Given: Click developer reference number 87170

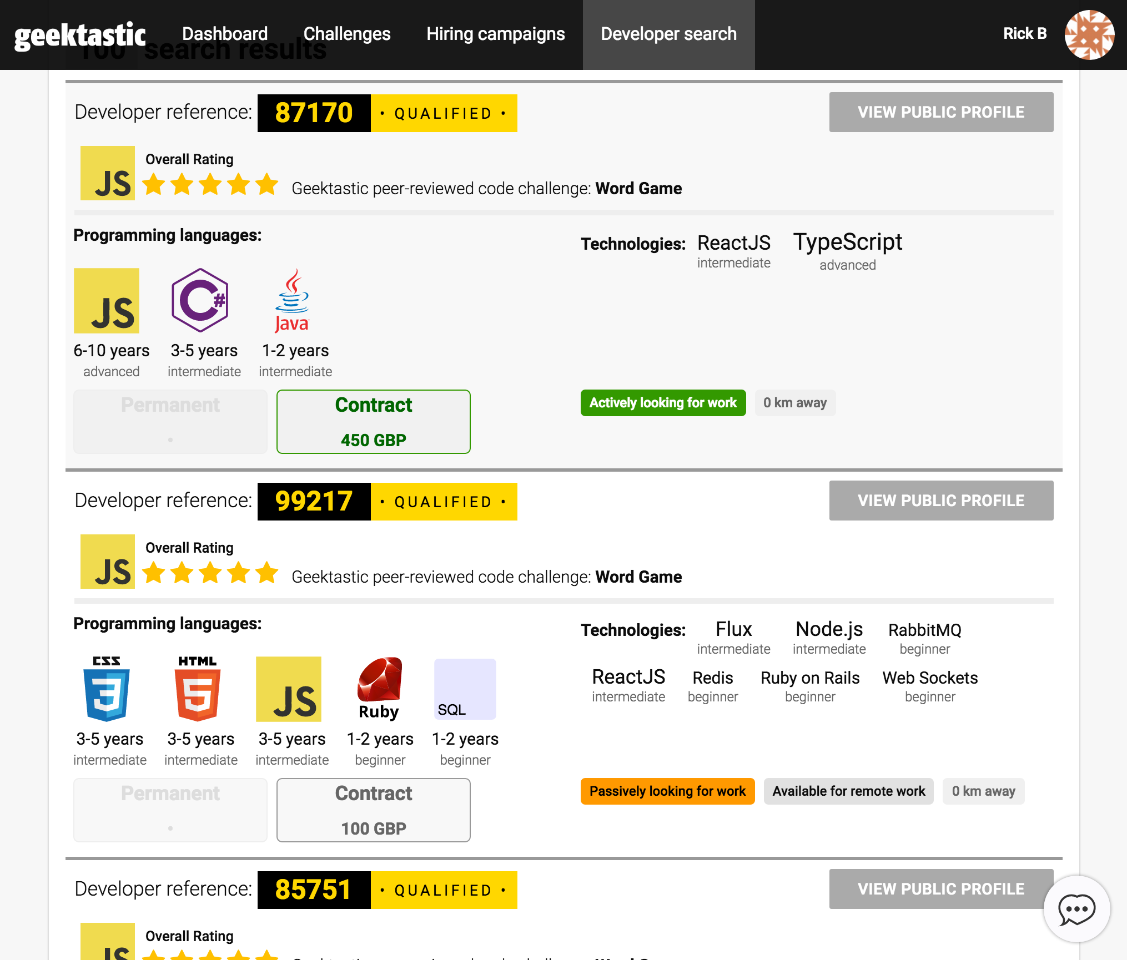Looking at the screenshot, I should tap(314, 113).
